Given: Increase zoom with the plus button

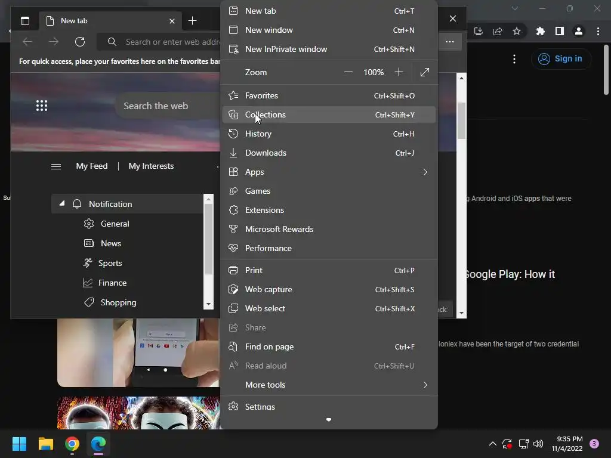Looking at the screenshot, I should tap(399, 72).
